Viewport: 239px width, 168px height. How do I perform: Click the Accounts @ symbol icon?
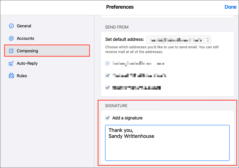11,38
